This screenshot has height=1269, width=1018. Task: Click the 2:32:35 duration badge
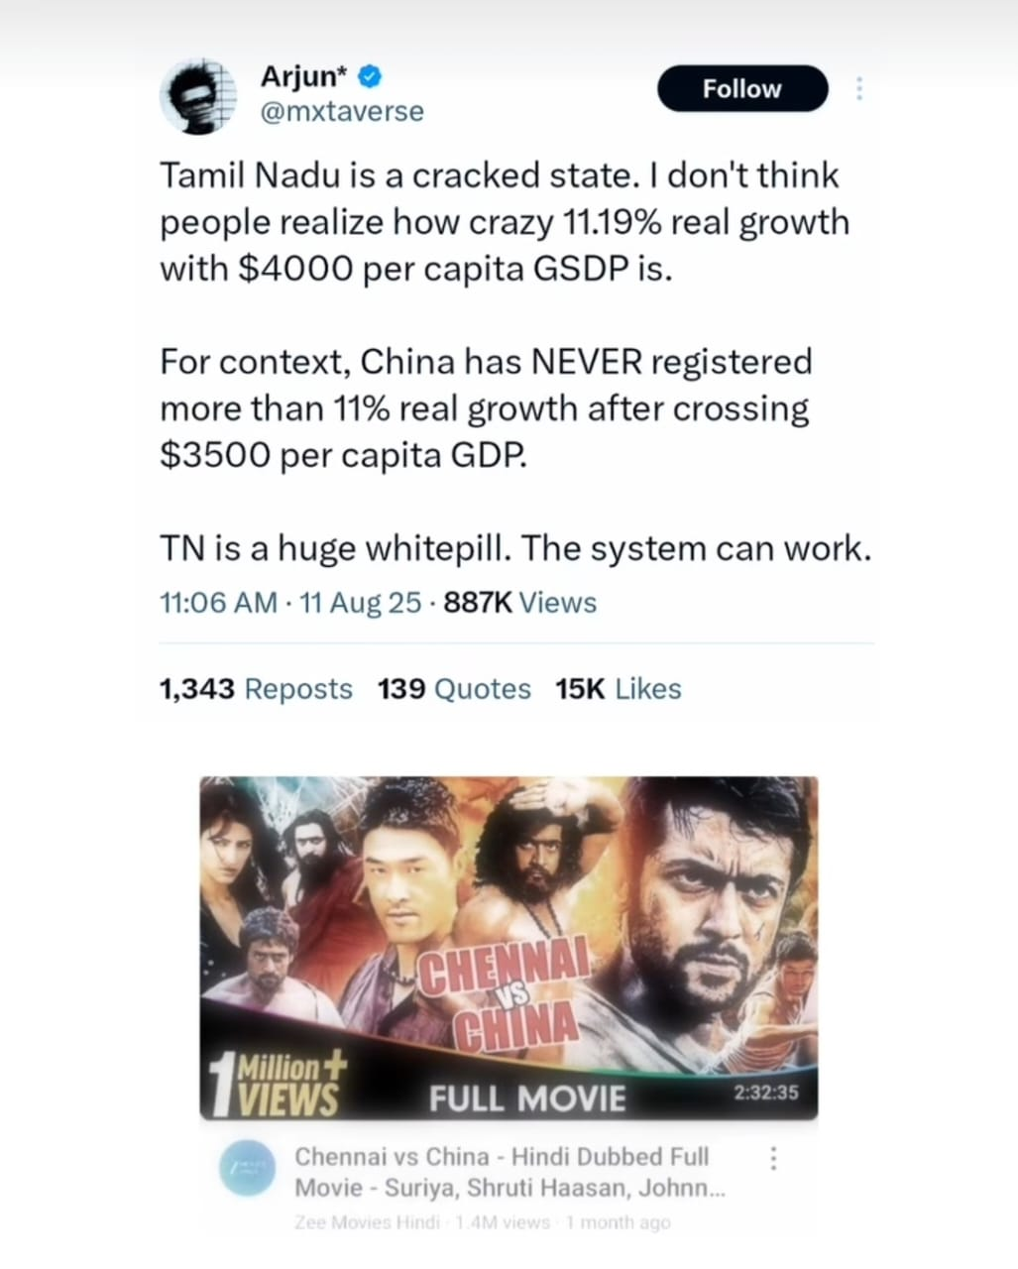coord(766,1093)
